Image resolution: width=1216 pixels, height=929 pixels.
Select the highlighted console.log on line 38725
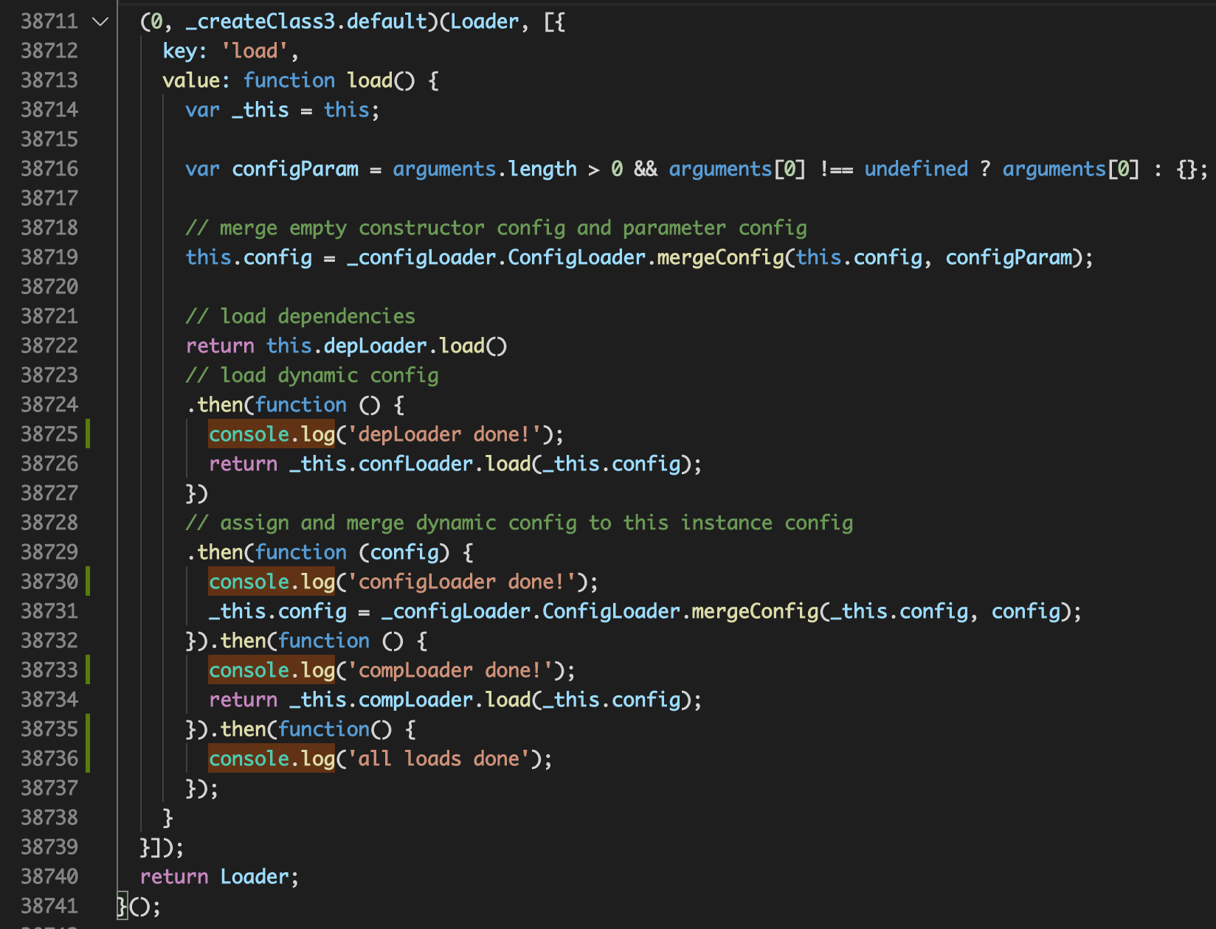(x=271, y=434)
